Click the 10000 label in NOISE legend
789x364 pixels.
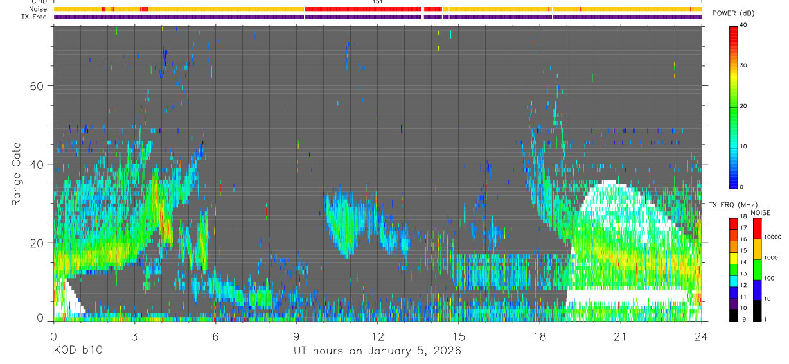(772, 238)
